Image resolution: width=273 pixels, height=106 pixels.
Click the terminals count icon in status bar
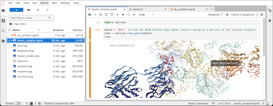tap(31, 103)
